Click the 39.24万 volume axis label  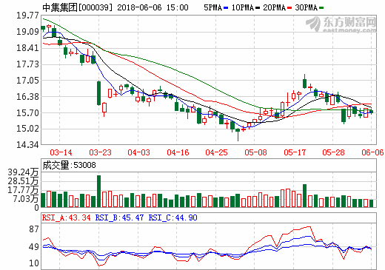click(24, 172)
